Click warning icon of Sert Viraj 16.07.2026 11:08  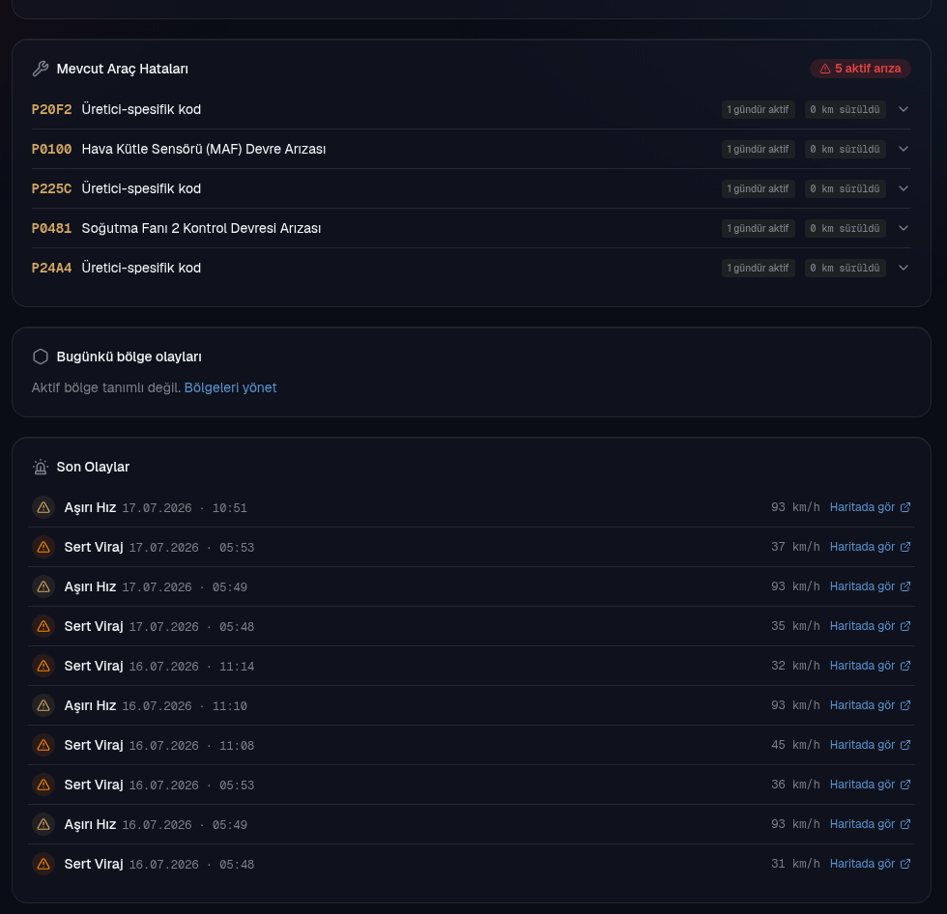tap(43, 745)
